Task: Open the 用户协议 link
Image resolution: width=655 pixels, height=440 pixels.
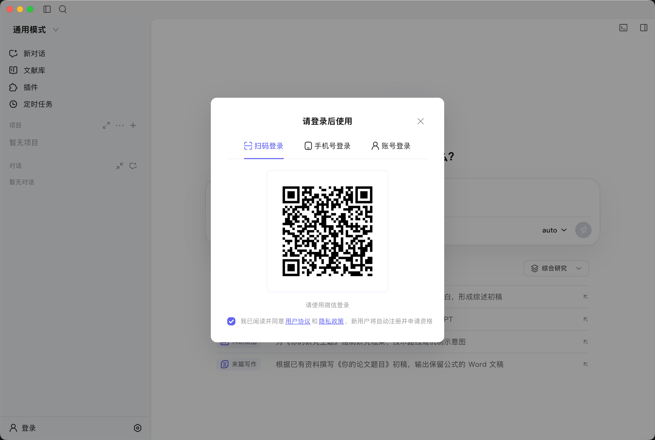Action: click(x=298, y=321)
